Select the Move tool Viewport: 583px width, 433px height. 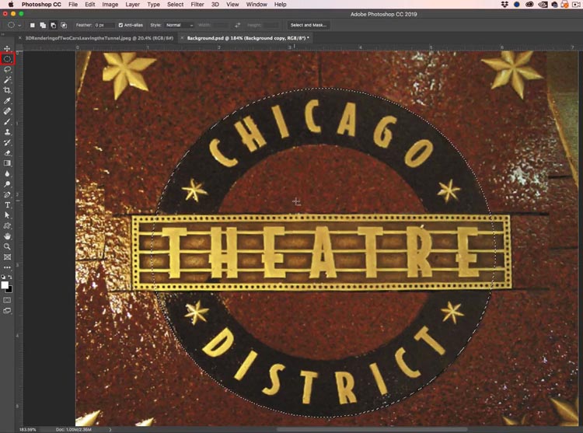click(8, 49)
